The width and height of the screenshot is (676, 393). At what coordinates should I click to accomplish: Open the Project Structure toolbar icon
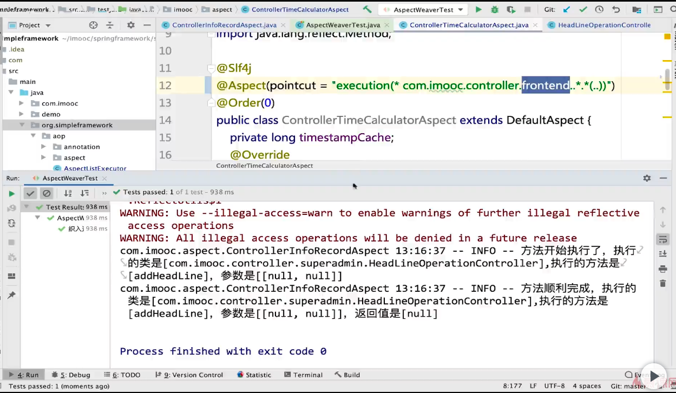click(637, 10)
